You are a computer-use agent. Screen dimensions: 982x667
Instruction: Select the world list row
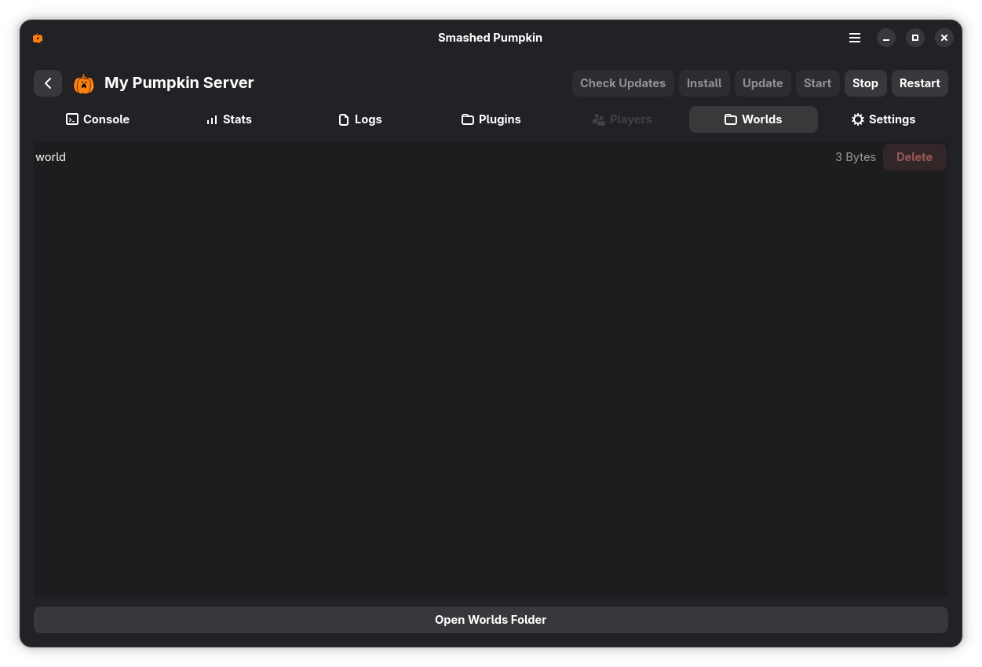pos(392,157)
